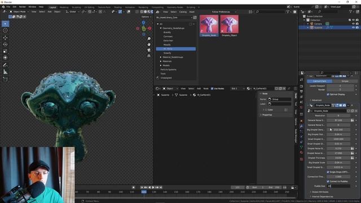
Task: Expand the Output Attributes section
Action: coord(319,192)
